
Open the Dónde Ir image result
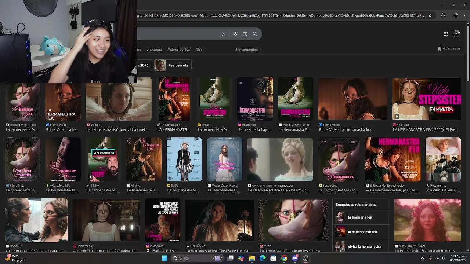pos(36,220)
